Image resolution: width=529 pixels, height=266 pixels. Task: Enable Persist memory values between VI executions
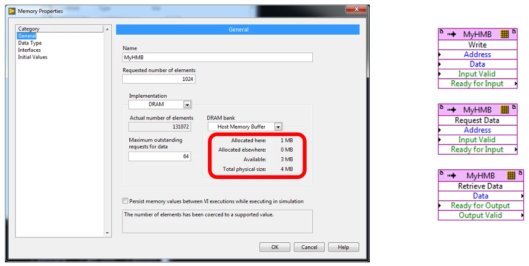125,201
